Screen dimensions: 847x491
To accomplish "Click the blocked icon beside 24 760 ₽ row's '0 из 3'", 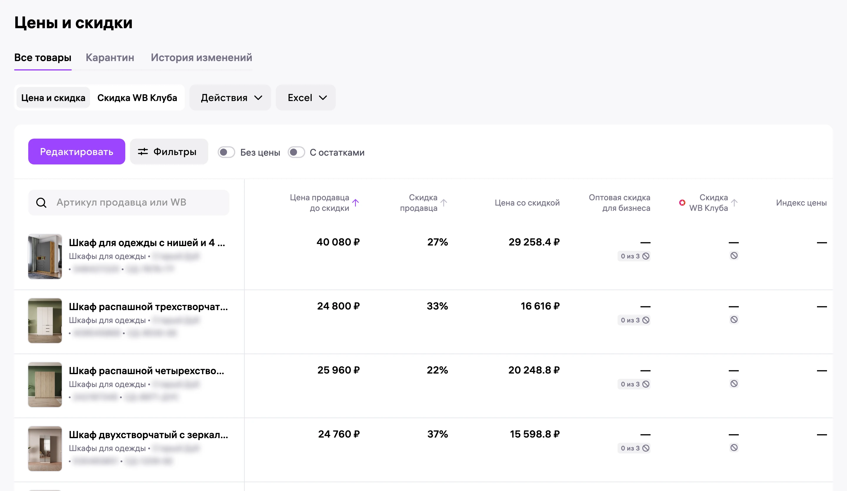I will tap(646, 448).
